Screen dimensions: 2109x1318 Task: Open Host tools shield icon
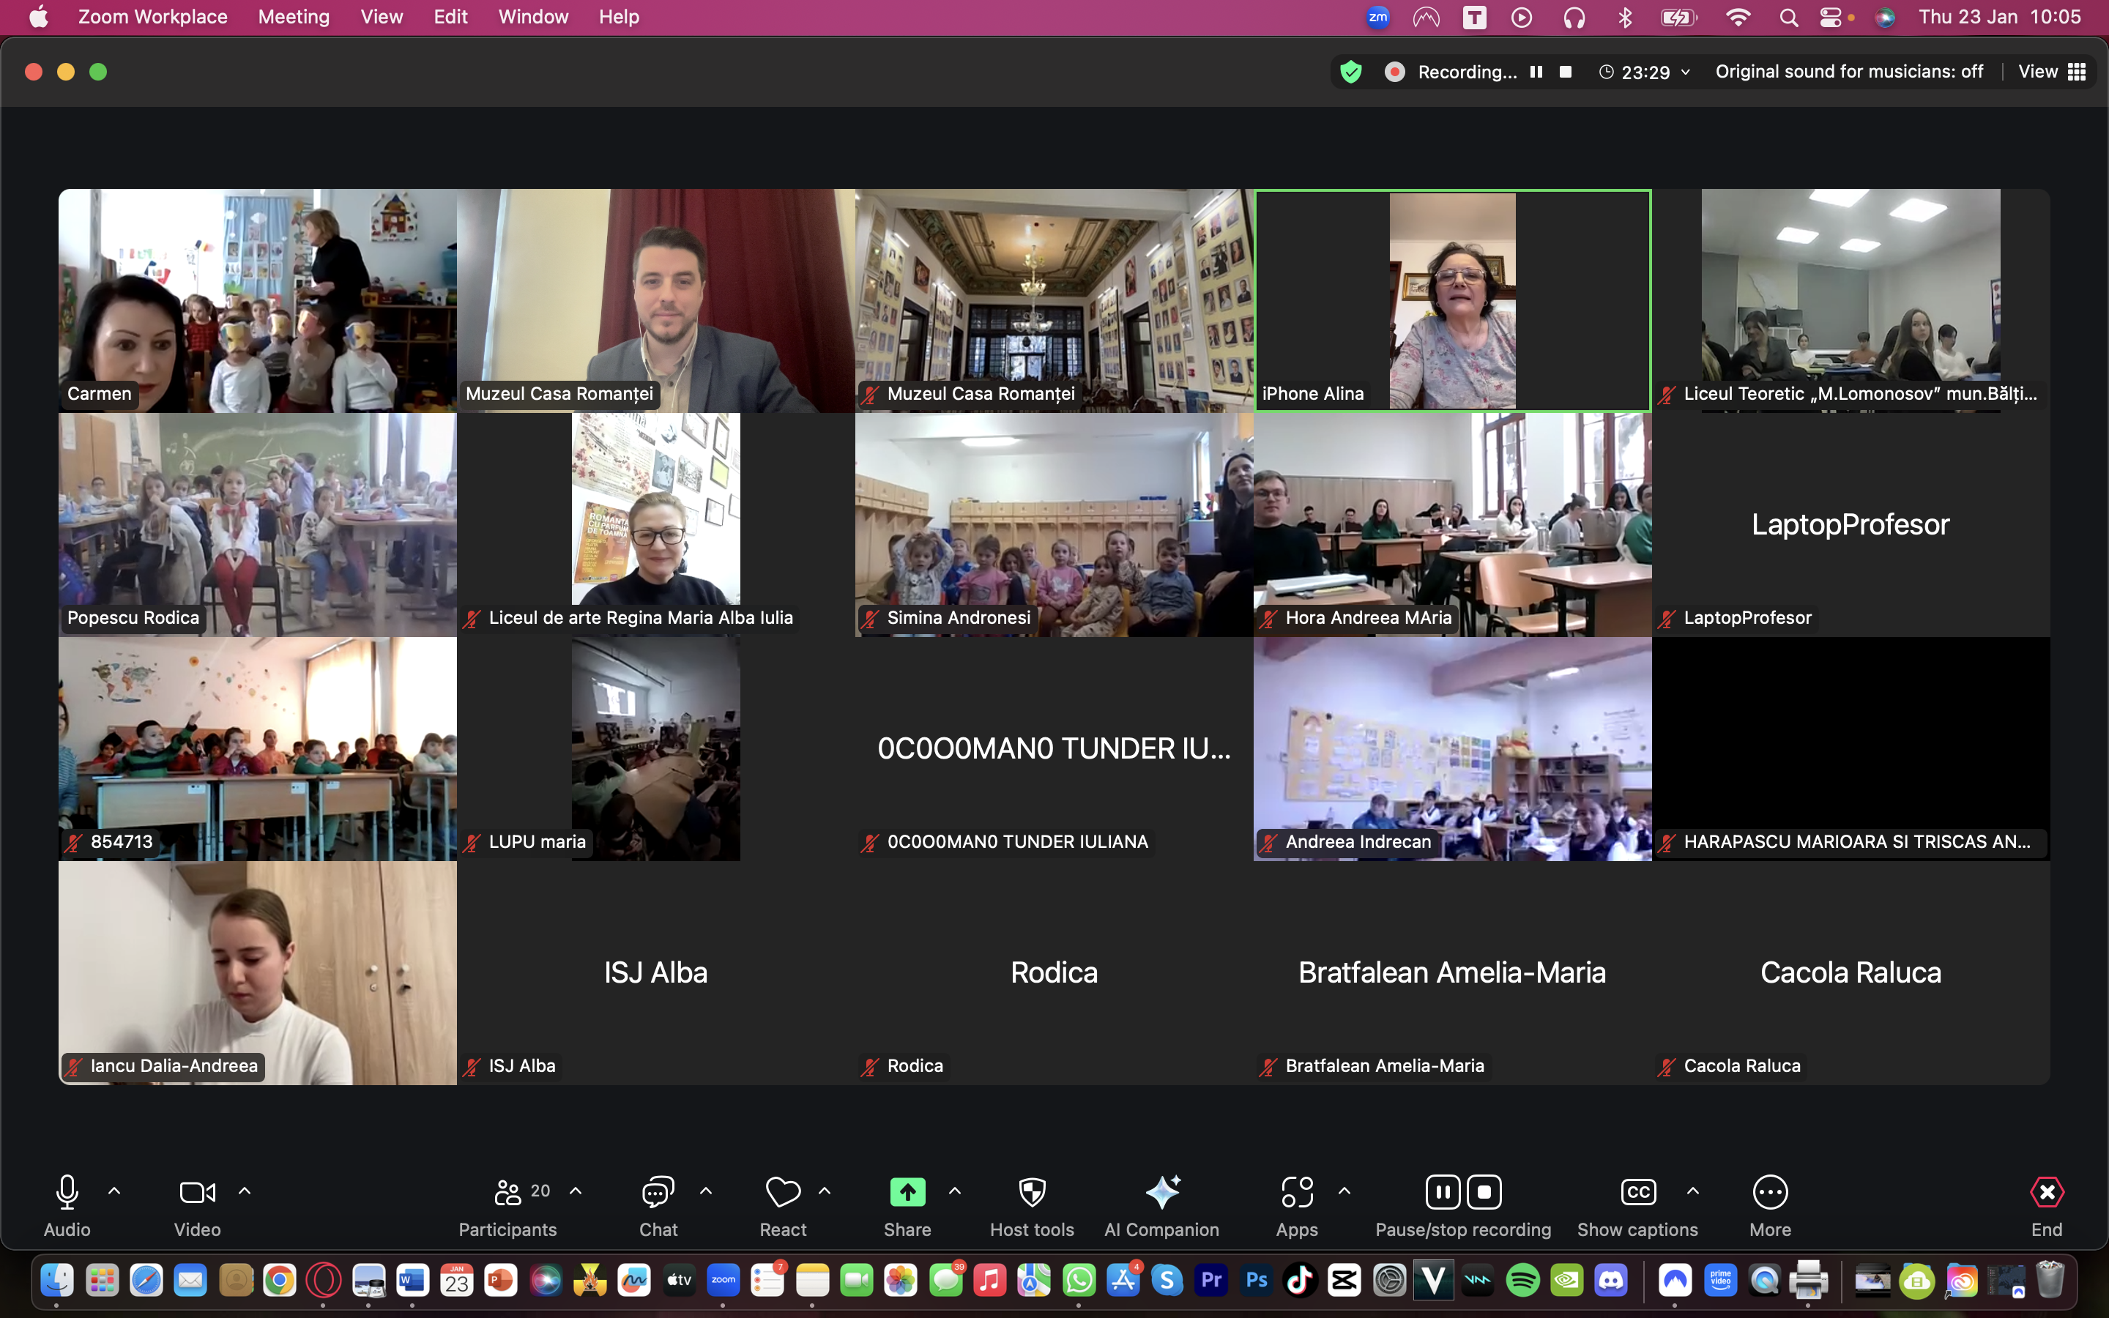pyautogui.click(x=1032, y=1191)
